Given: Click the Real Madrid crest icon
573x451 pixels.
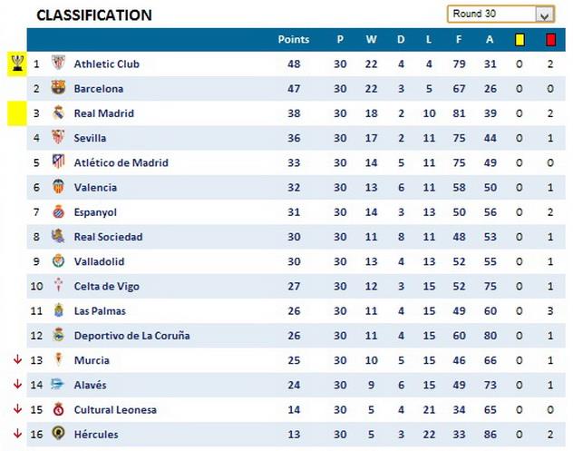Looking at the screenshot, I should 58,113.
